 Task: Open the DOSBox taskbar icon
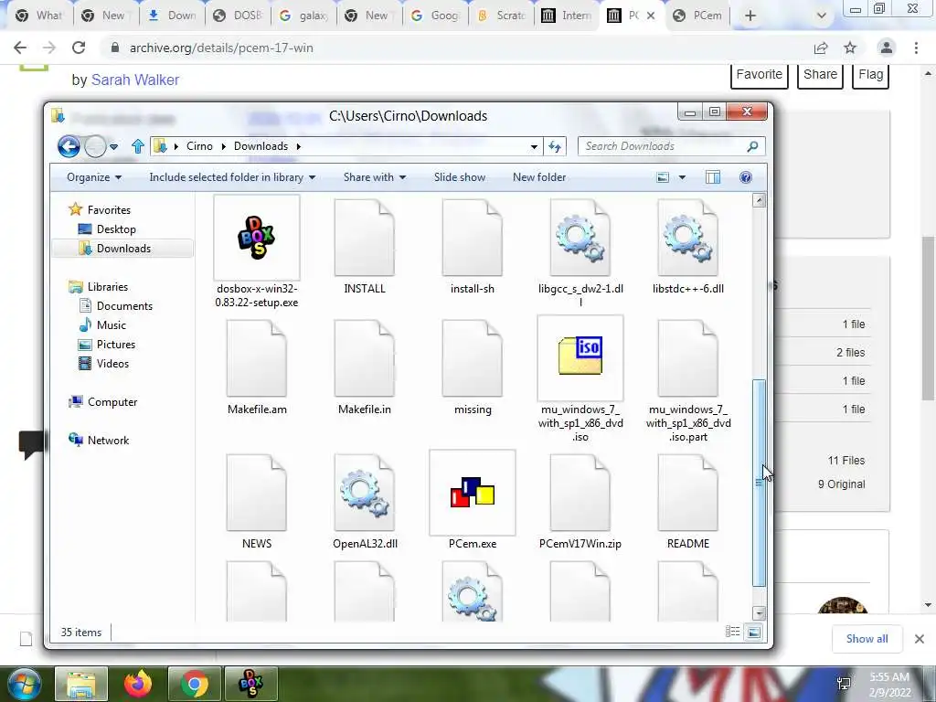click(250, 684)
